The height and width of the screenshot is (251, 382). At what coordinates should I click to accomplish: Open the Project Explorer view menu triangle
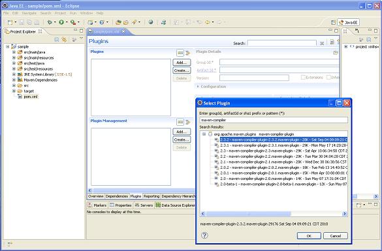(x=82, y=38)
